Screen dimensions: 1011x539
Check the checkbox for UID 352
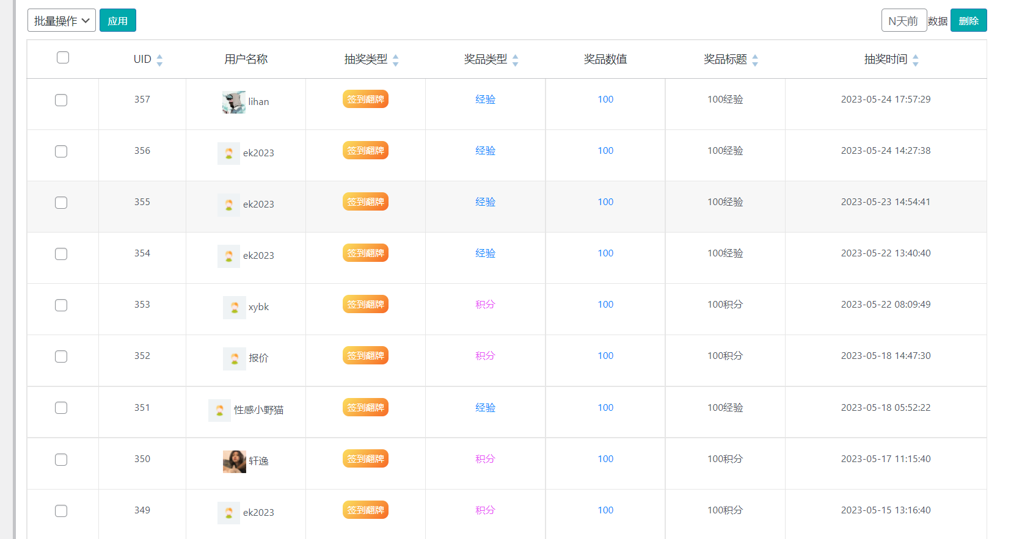click(x=61, y=356)
